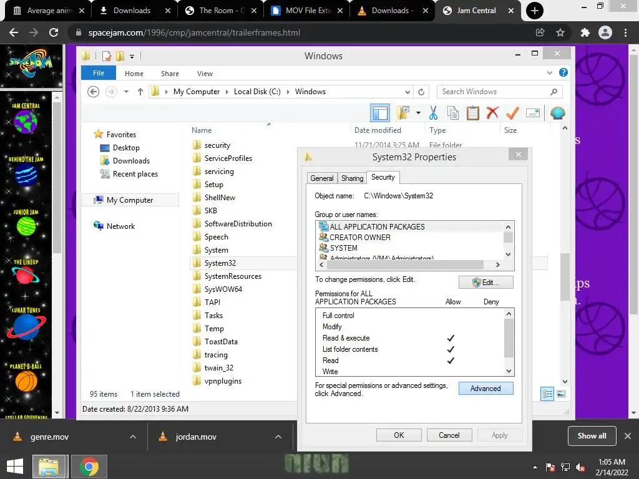Click the scissors Cut icon

click(433, 113)
